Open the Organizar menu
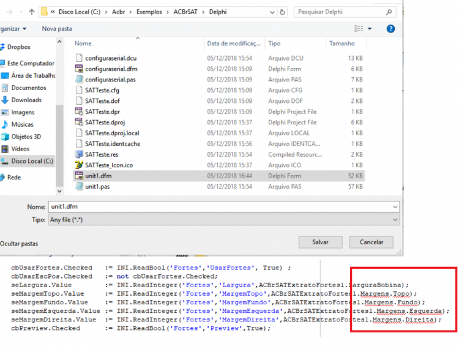This screenshot has width=459, height=349. (x=13, y=29)
